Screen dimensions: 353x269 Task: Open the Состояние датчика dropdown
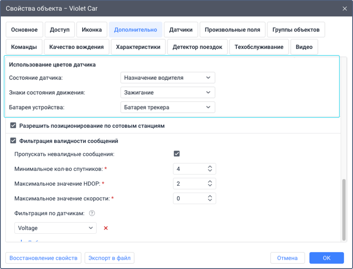coord(168,78)
